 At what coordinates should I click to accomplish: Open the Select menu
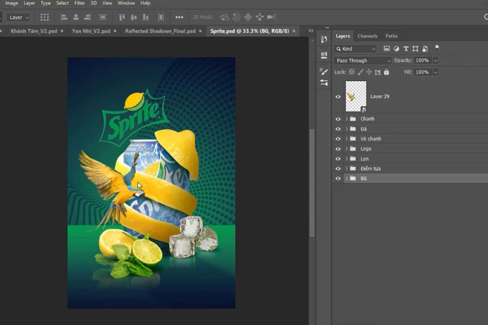(x=62, y=3)
